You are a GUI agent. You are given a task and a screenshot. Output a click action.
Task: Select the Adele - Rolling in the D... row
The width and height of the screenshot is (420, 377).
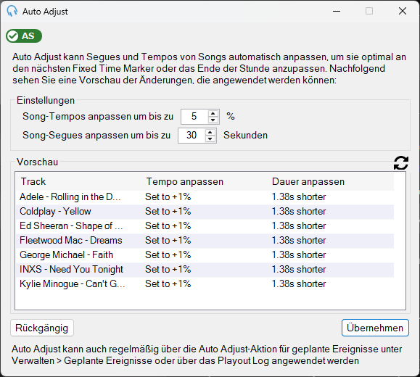coord(205,196)
